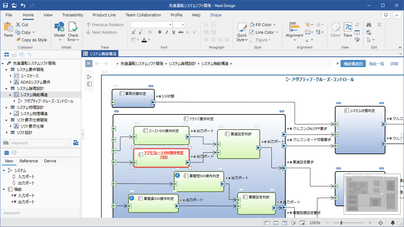404x227 pixels.
Task: Toggle navigator-only pane layout in status bar
Action: tap(267, 223)
